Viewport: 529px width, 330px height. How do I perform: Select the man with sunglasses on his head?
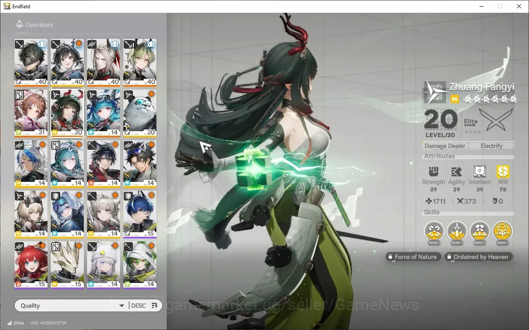click(x=140, y=164)
